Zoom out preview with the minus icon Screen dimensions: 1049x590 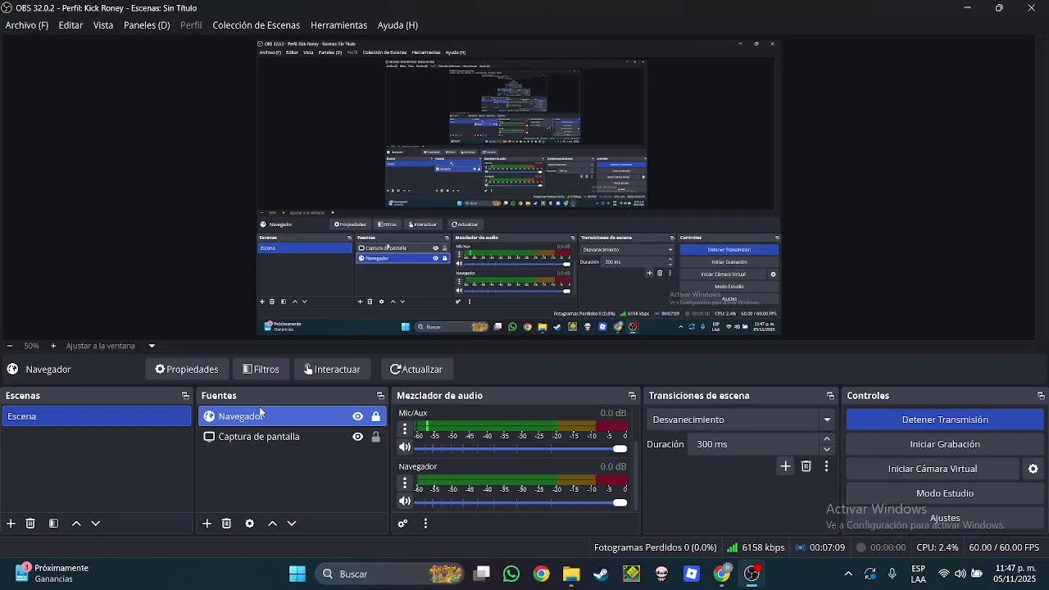click(x=9, y=346)
